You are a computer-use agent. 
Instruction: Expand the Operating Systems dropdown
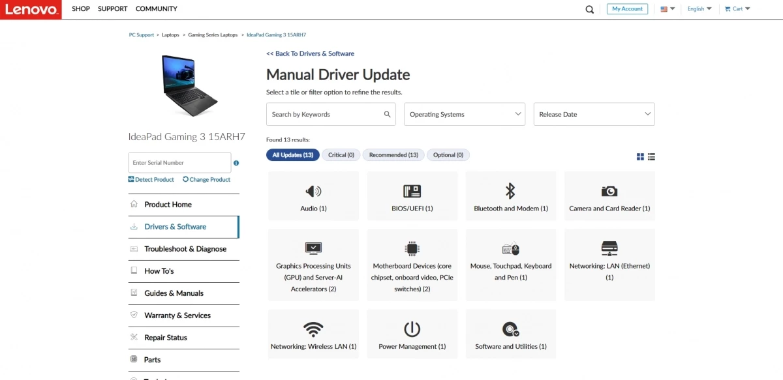tap(465, 114)
